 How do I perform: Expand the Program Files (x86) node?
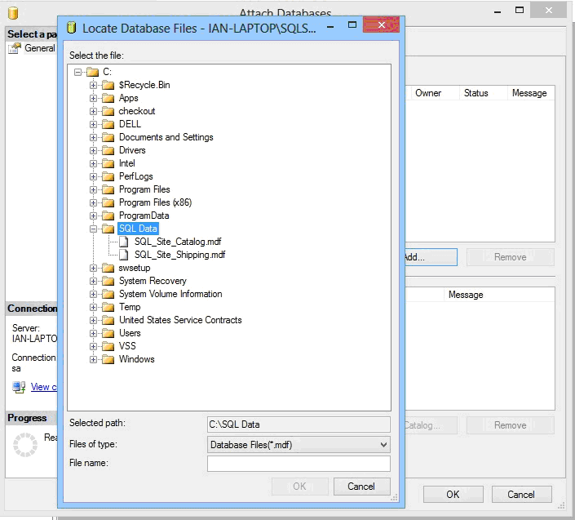point(94,202)
